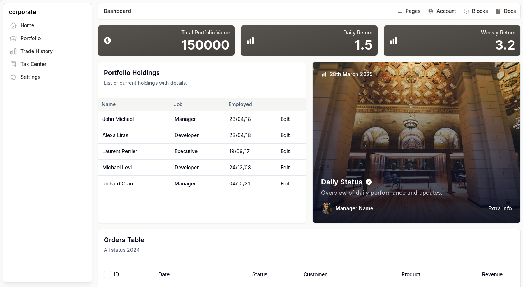
Task: Click the Trade History chart icon
Action: click(x=13, y=51)
